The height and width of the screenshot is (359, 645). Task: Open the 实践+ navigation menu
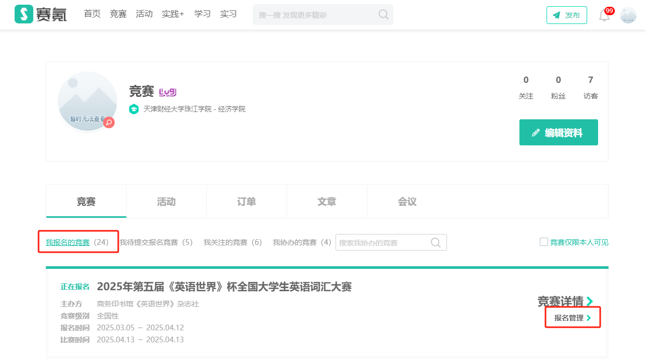(173, 14)
